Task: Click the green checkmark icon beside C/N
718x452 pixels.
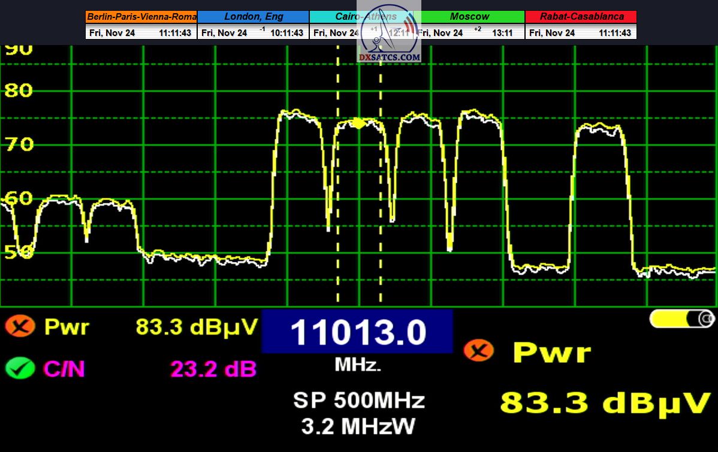Action: 20,367
